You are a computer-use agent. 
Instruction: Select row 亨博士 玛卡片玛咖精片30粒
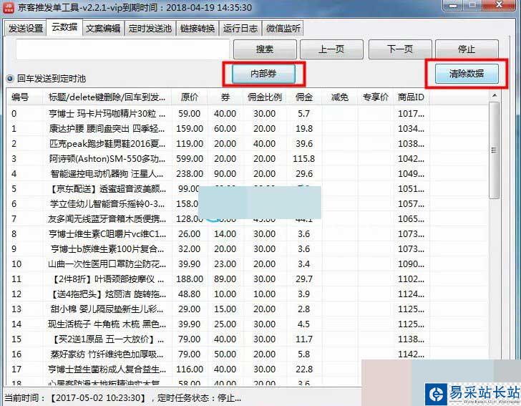tap(248, 114)
